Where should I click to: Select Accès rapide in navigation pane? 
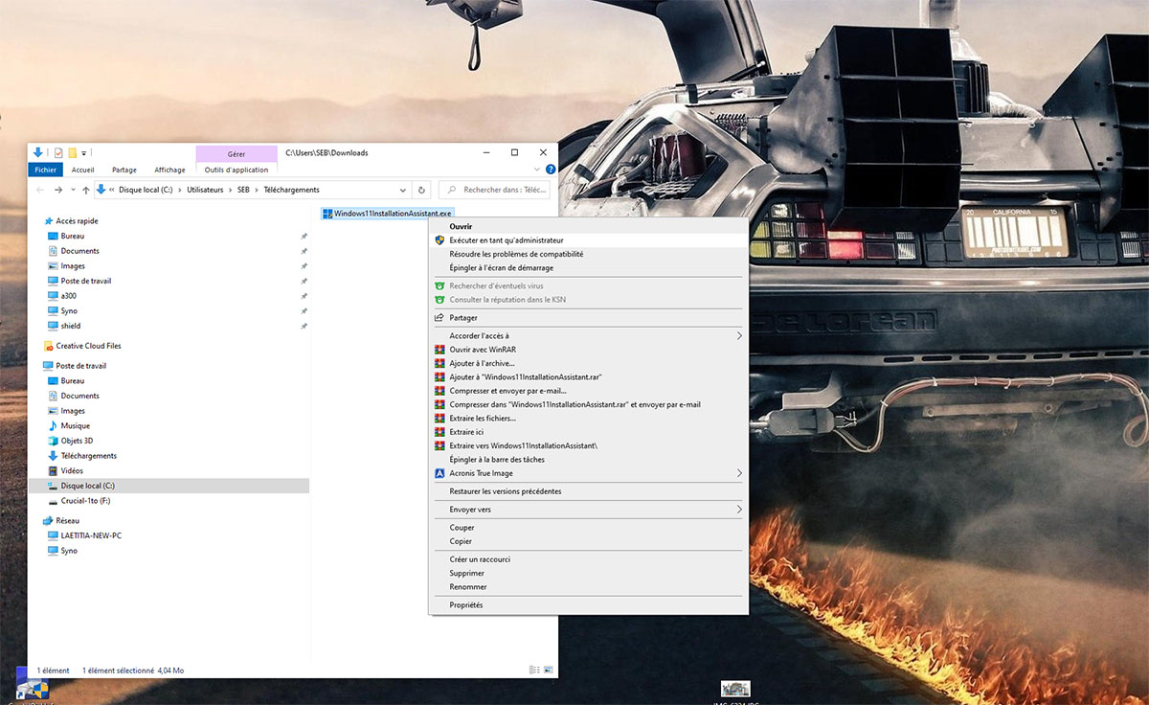point(77,221)
